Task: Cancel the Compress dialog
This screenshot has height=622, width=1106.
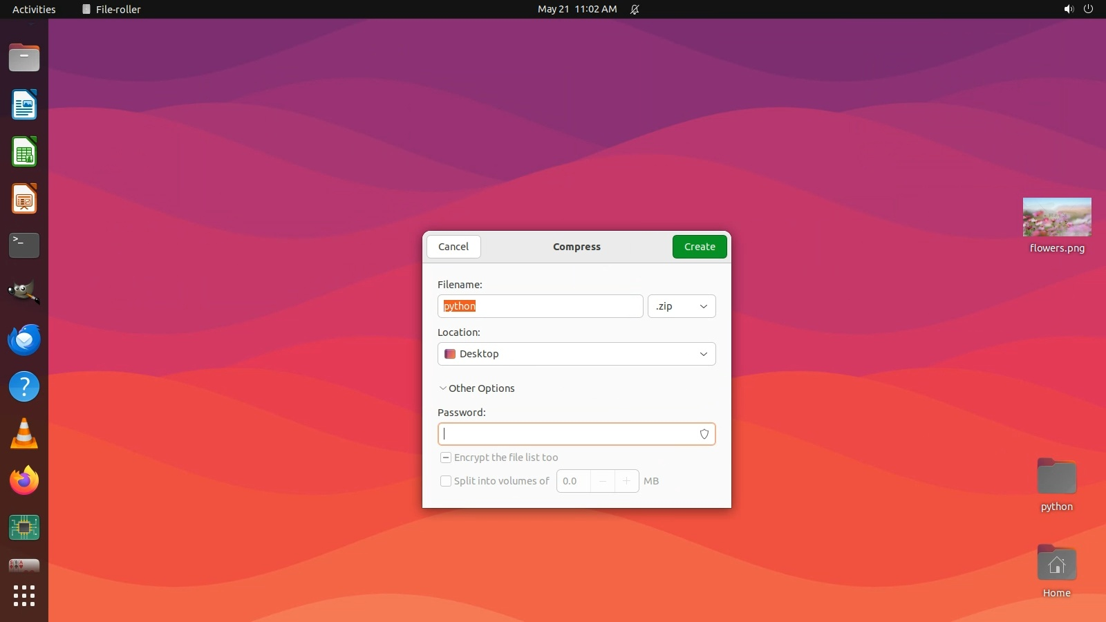Action: coord(453,247)
